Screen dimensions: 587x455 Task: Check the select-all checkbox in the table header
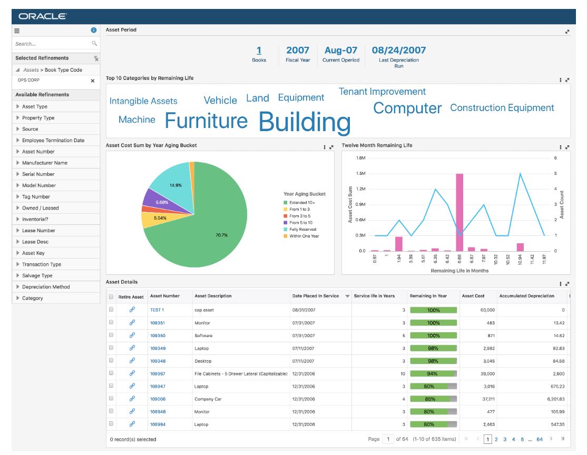pos(111,296)
